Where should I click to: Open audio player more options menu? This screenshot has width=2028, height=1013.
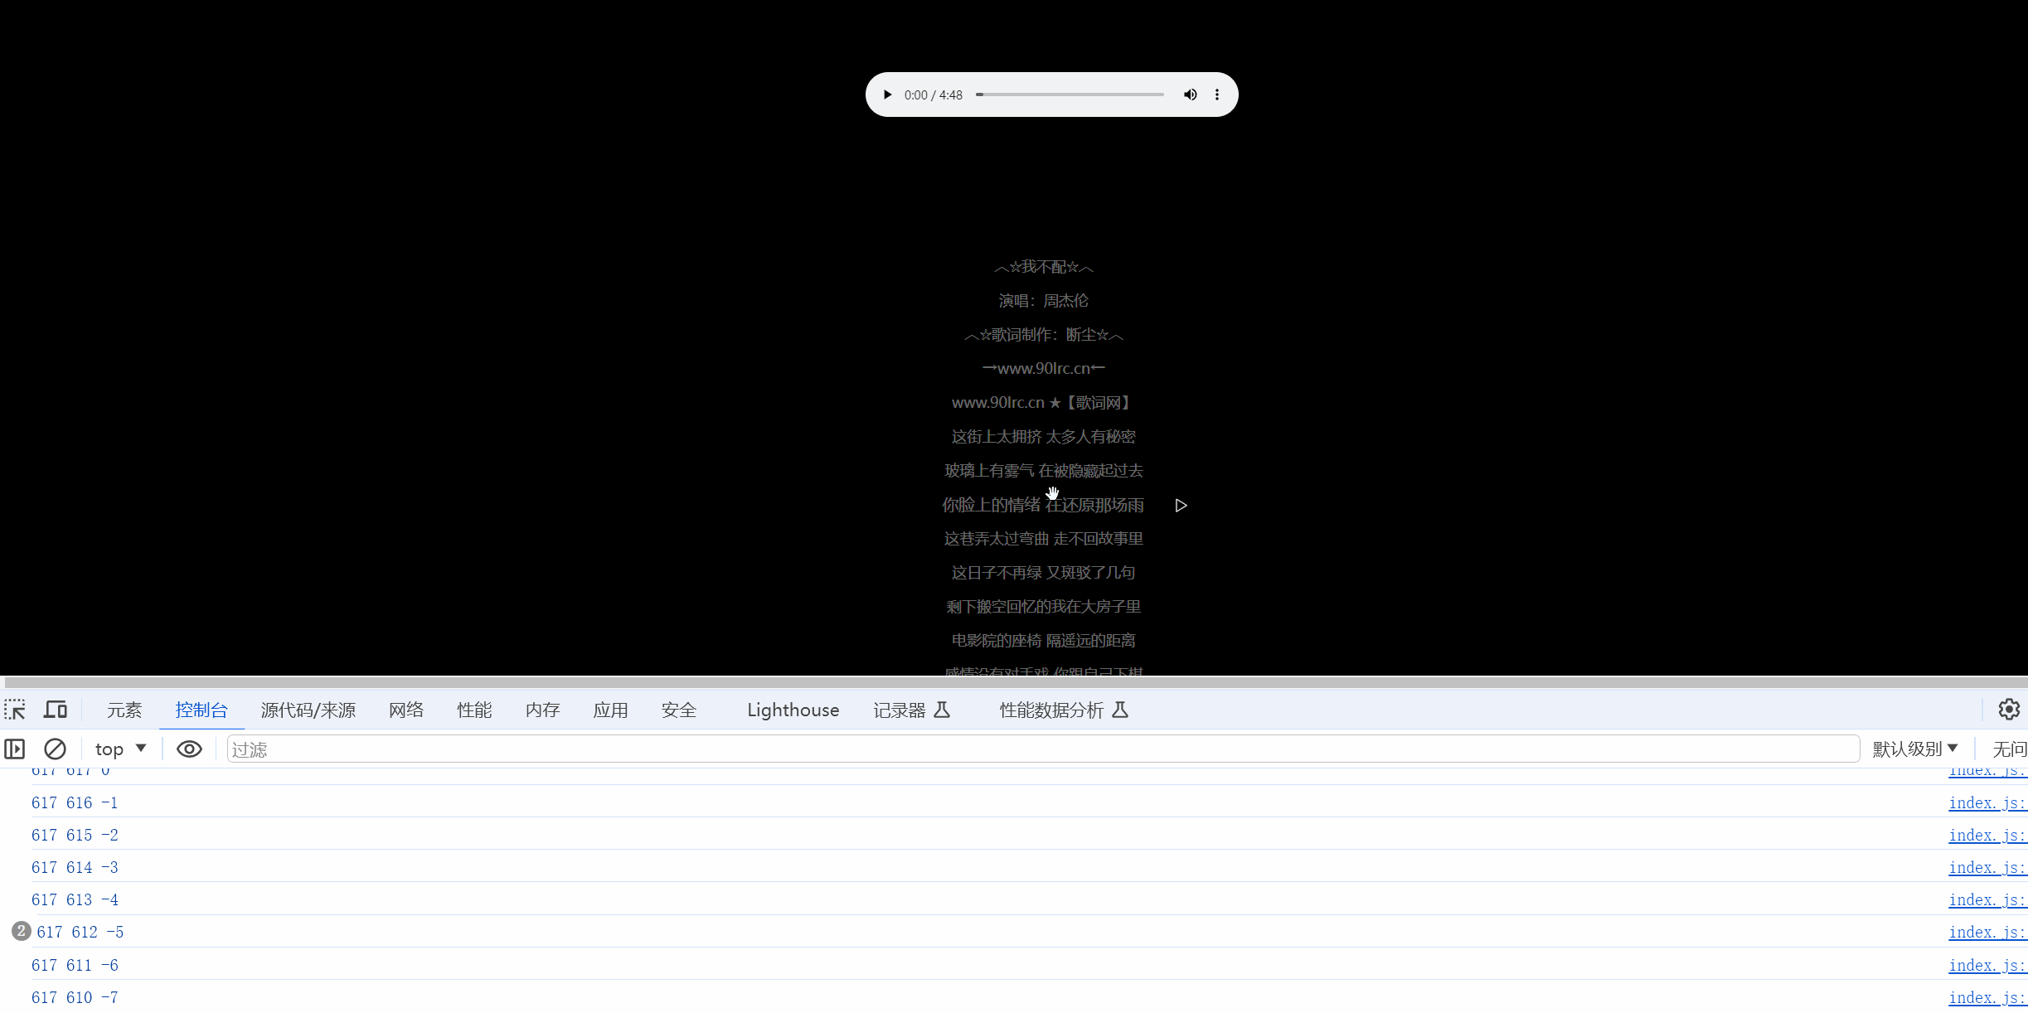tap(1217, 95)
